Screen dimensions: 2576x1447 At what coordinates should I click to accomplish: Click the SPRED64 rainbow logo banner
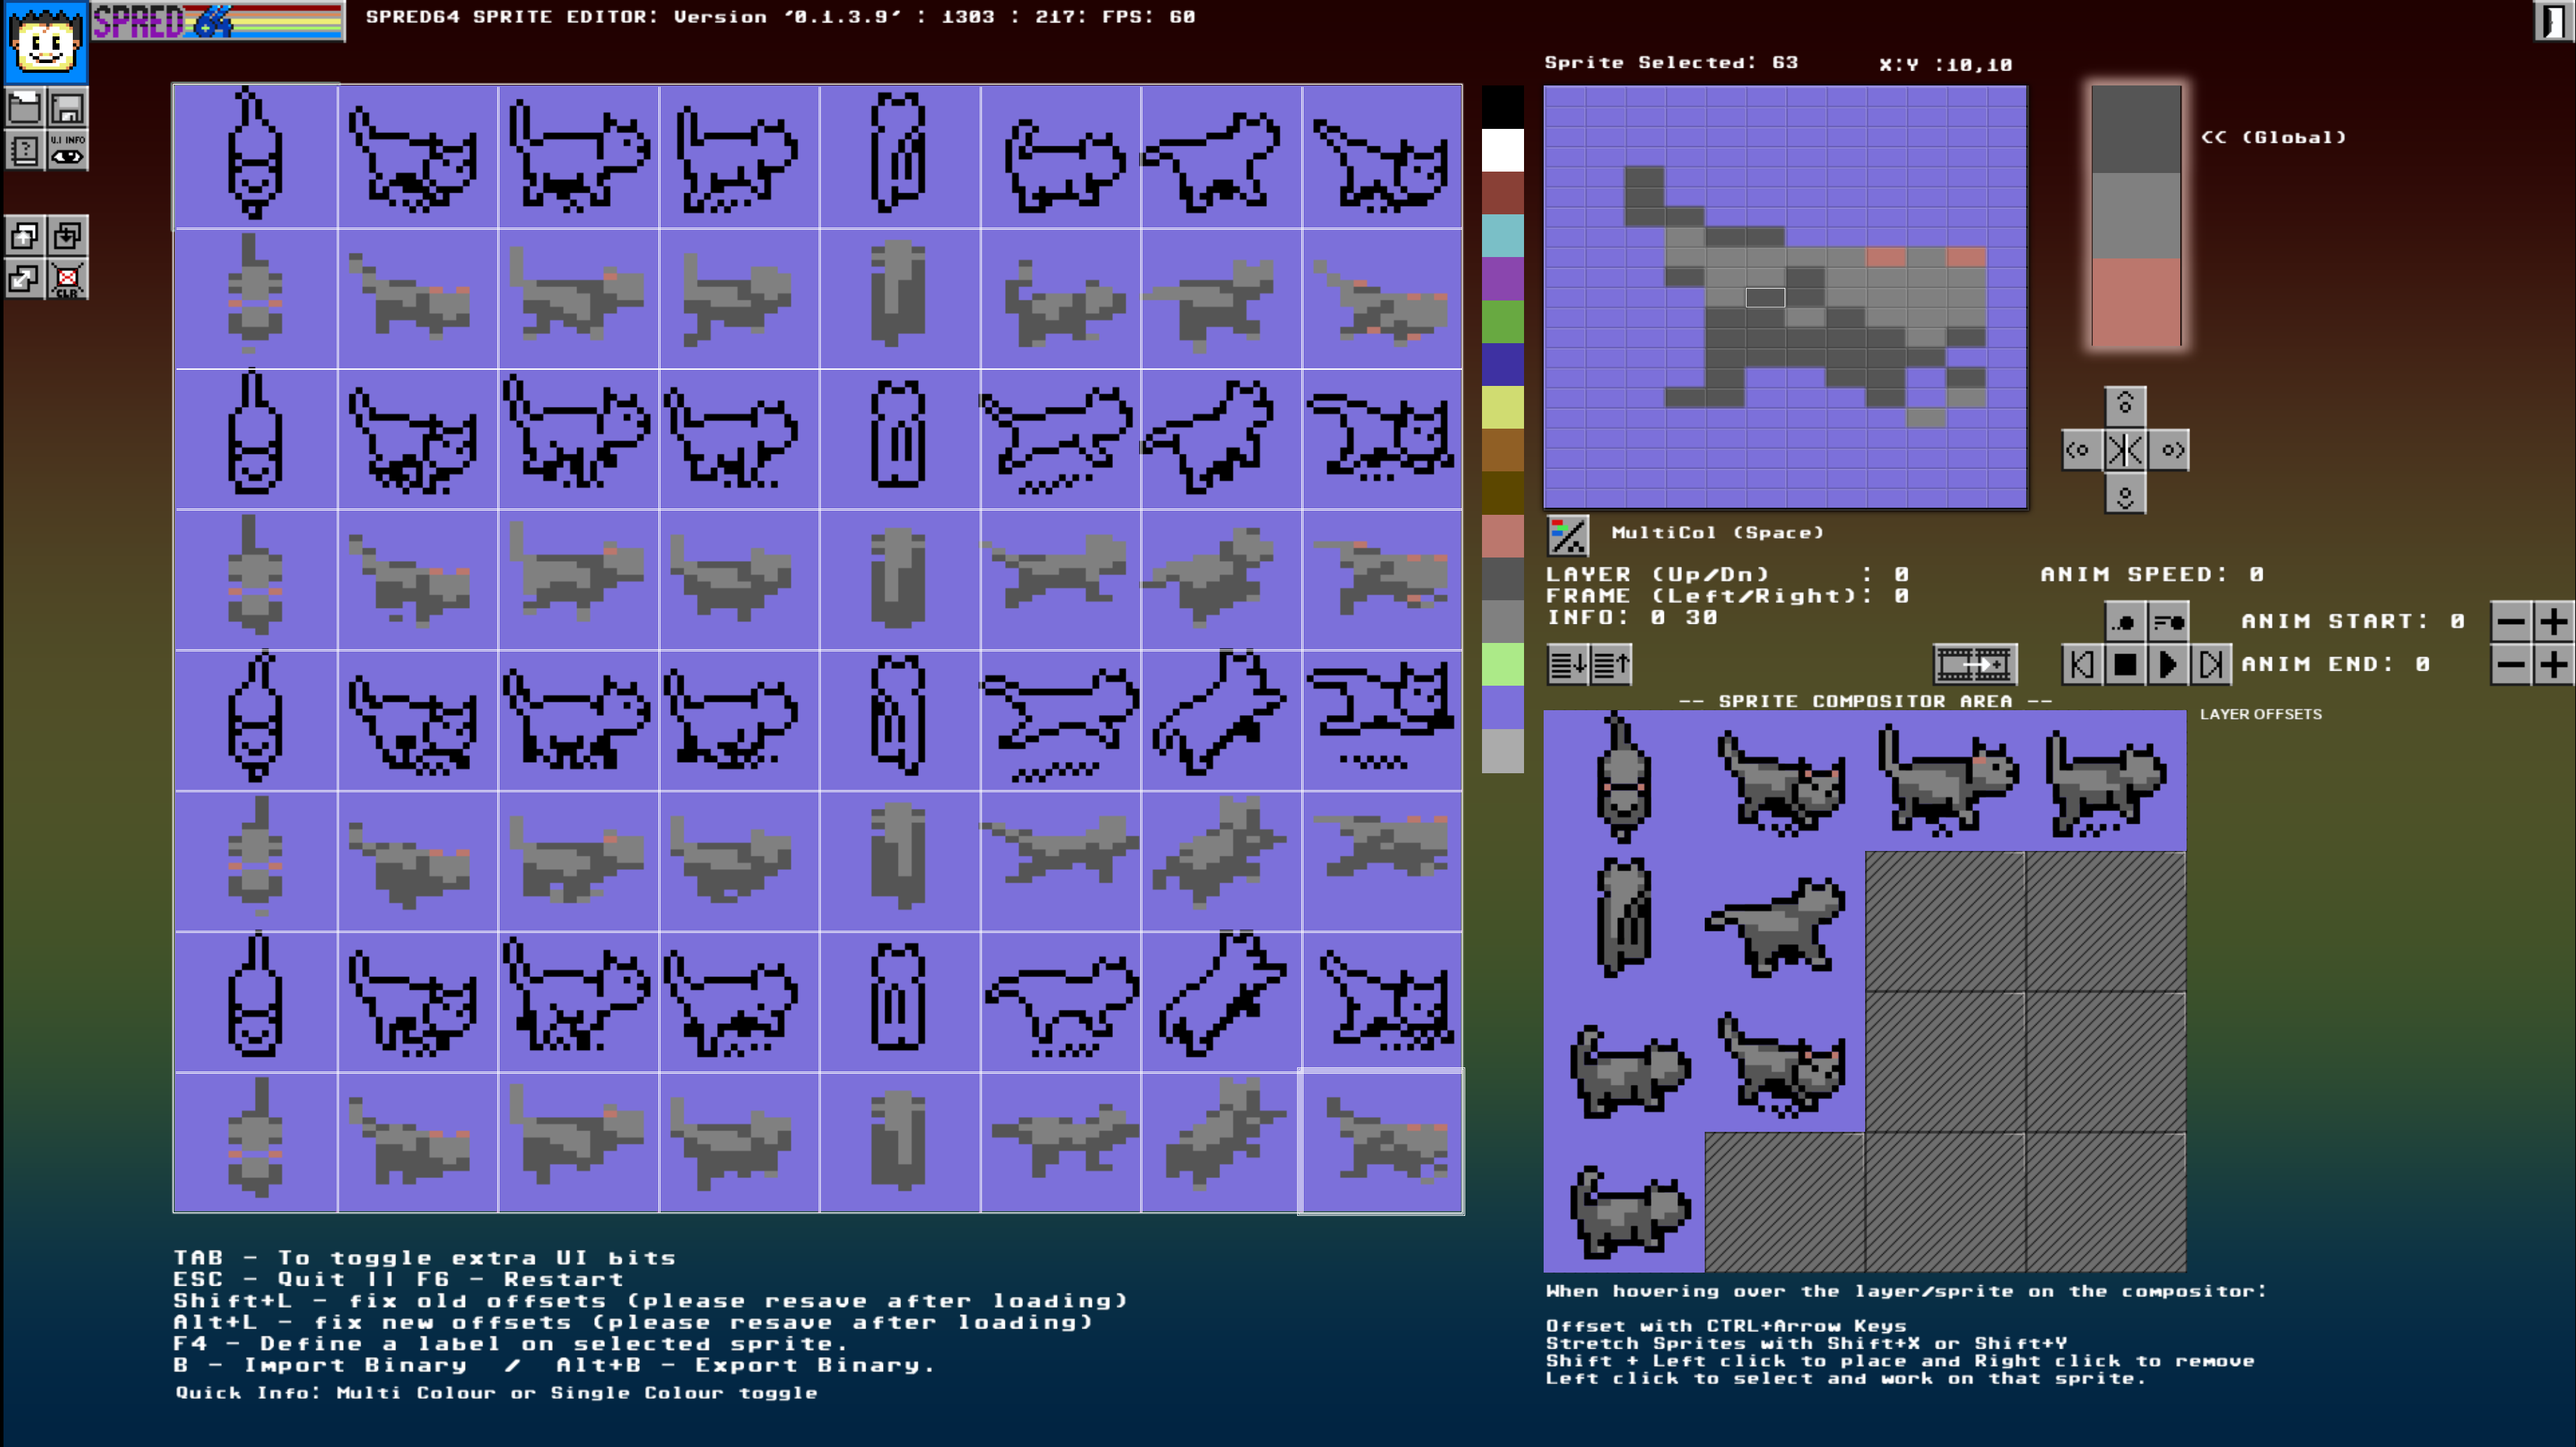point(218,21)
